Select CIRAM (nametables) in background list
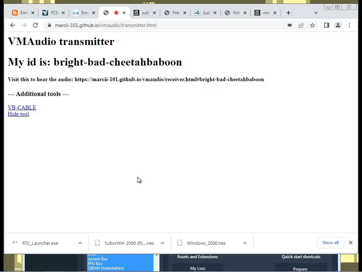This screenshot has height=272, width=362. pos(106,268)
